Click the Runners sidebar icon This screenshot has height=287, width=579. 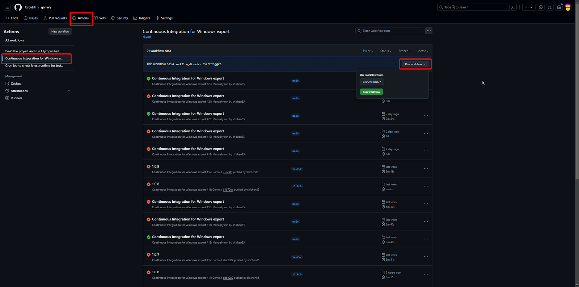click(x=7, y=98)
